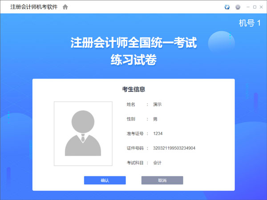Image resolution: width=267 pixels, height=200 pixels.
Task: Select the name value 演示
Action: click(157, 104)
